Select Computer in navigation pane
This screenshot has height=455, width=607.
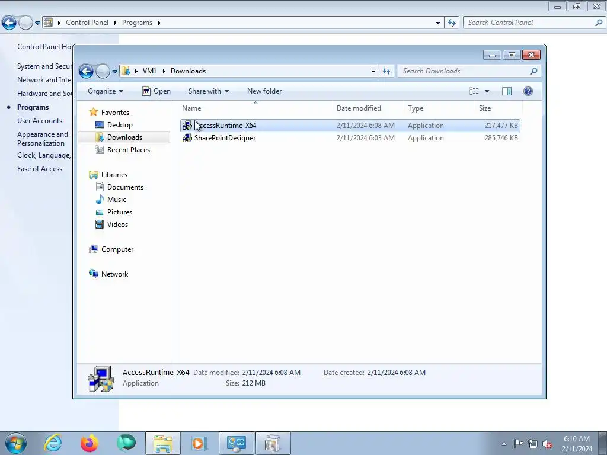[117, 249]
